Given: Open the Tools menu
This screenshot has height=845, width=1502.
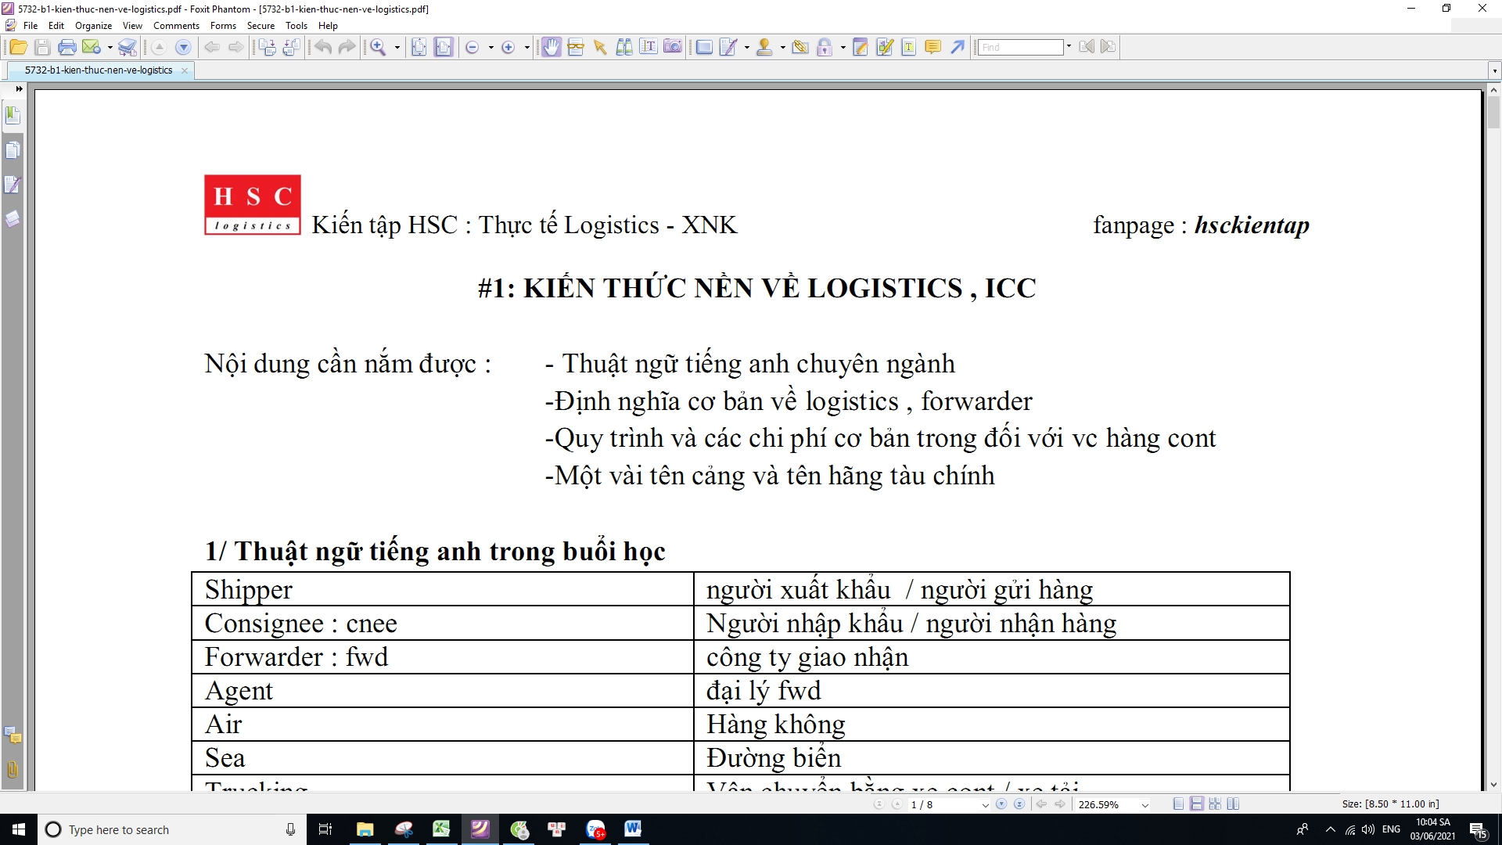Looking at the screenshot, I should click(x=296, y=26).
